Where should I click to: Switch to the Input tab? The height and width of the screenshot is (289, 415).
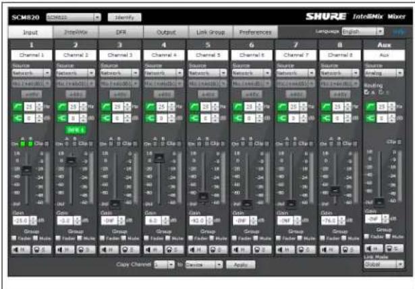pyautogui.click(x=30, y=32)
